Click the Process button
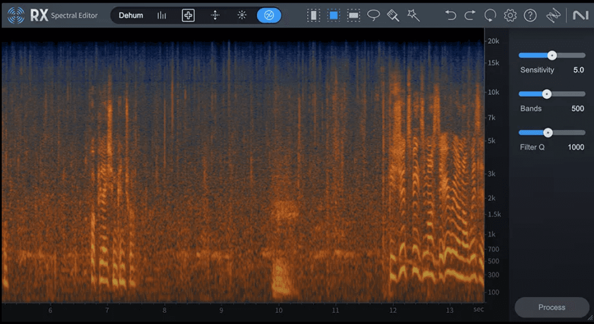 click(552, 307)
